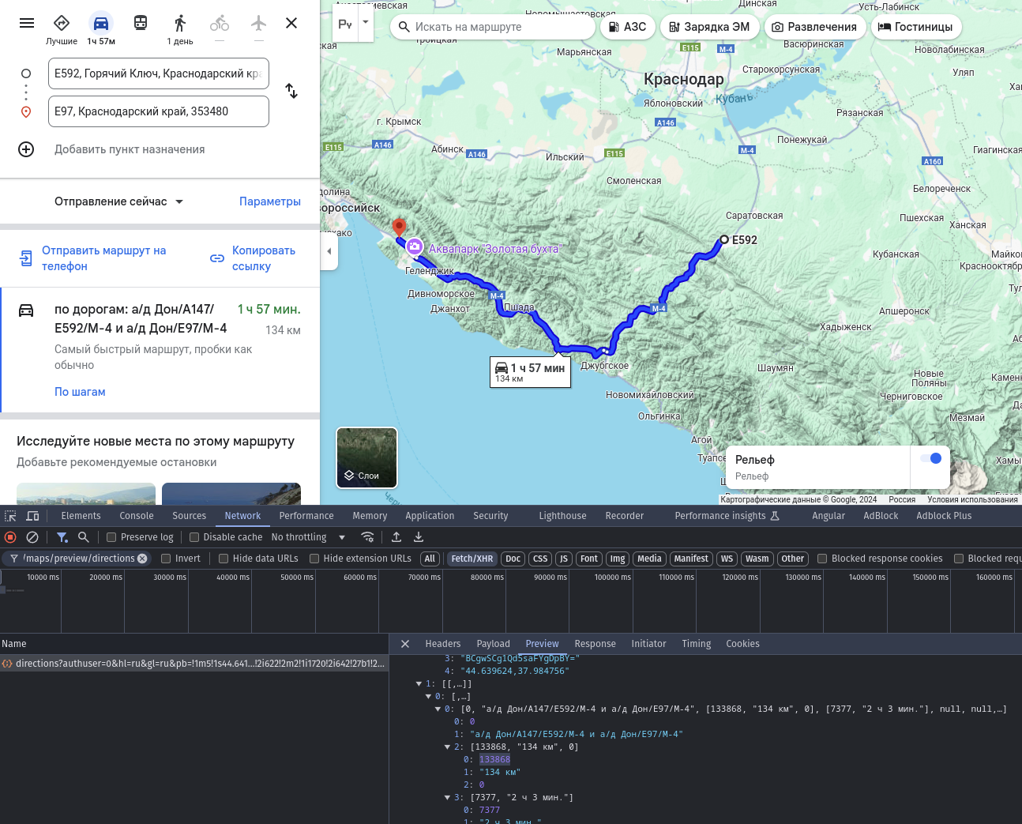Check the Blocked requests checkbox
Screen dimensions: 1022x824
tap(959, 559)
